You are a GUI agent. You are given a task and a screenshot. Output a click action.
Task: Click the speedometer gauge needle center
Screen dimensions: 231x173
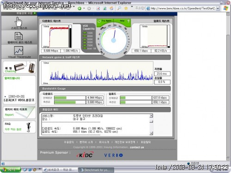click(114, 41)
